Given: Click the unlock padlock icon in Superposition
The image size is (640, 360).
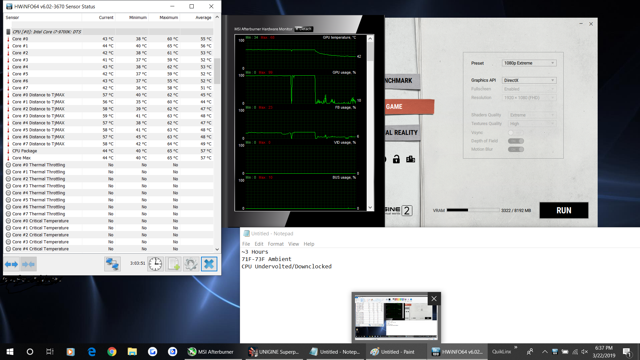Looking at the screenshot, I should (396, 159).
